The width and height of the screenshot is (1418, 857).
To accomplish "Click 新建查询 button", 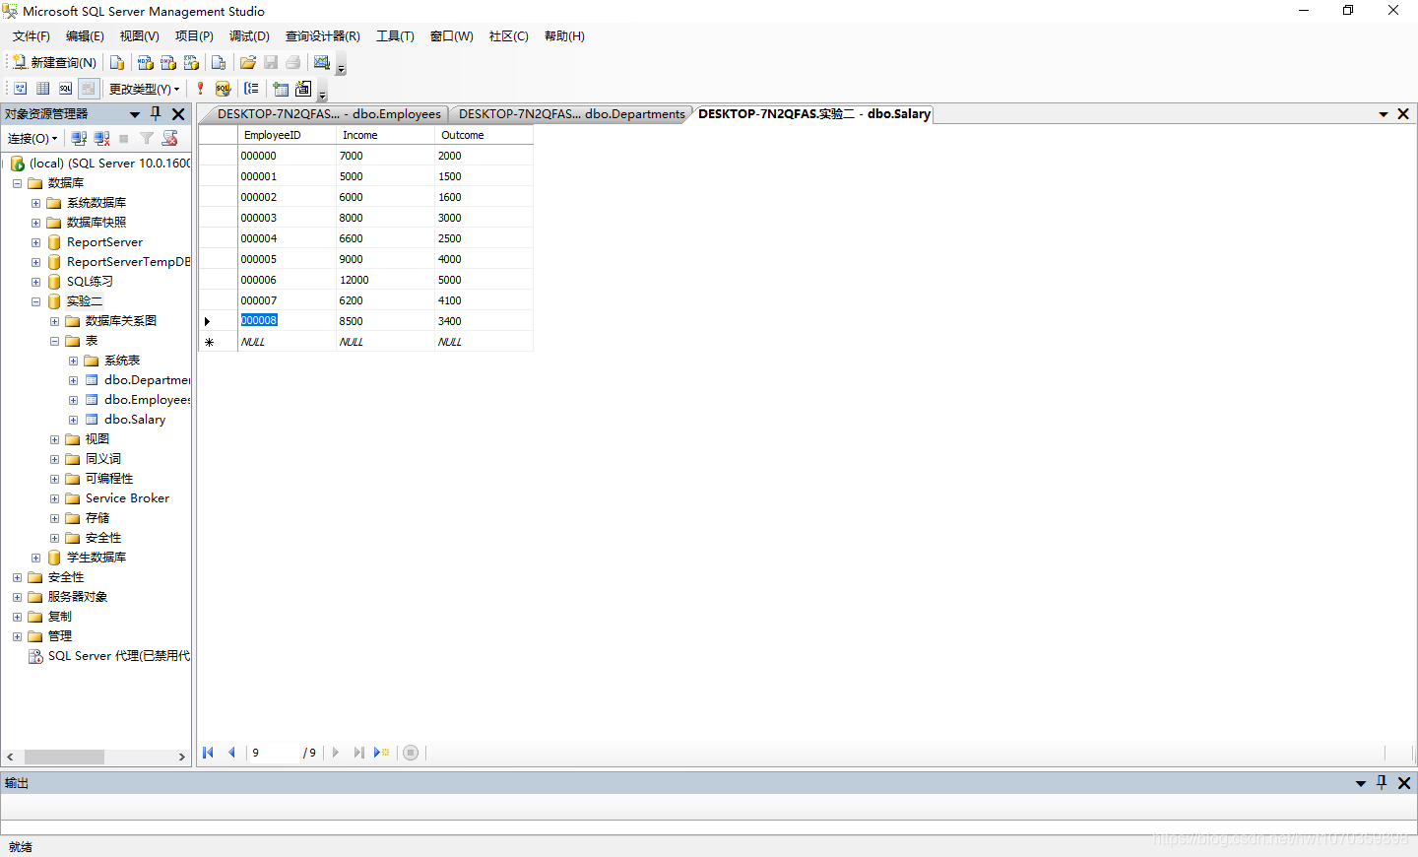I will (54, 62).
